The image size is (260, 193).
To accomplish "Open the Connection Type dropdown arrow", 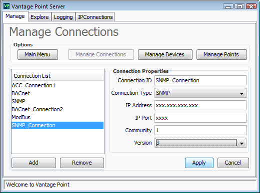I will coord(241,93).
